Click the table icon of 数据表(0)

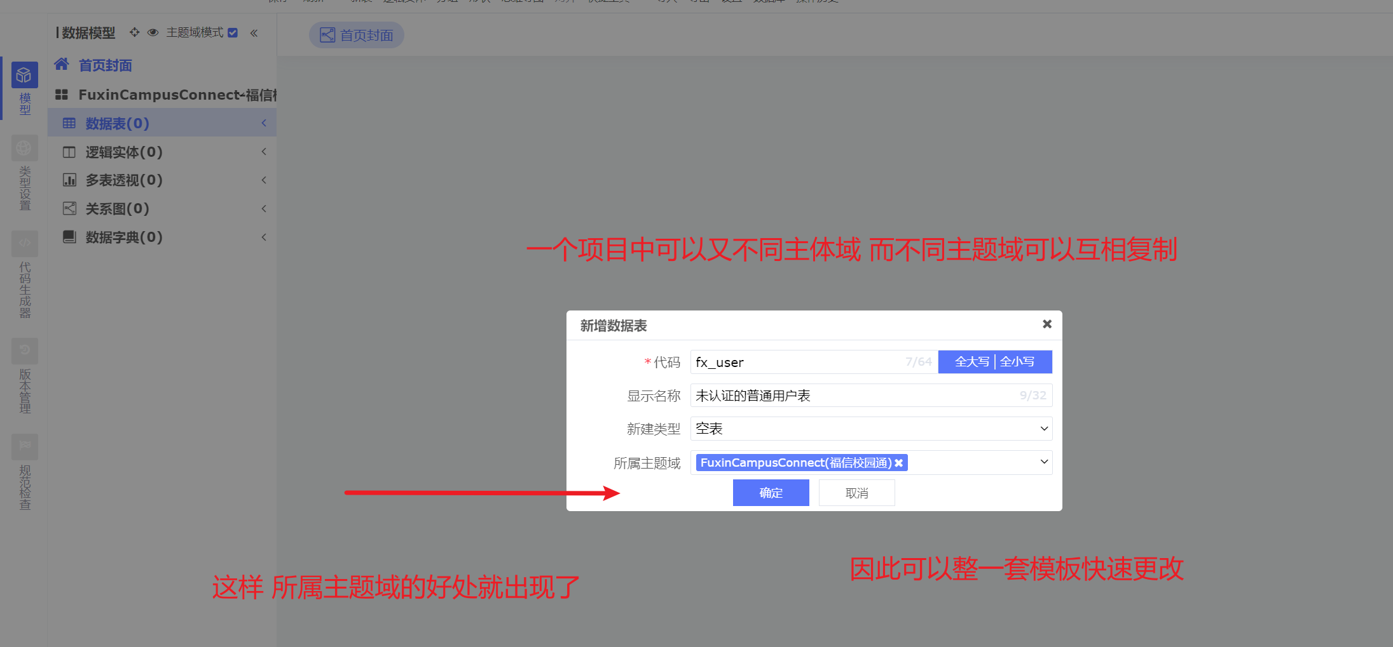[69, 123]
